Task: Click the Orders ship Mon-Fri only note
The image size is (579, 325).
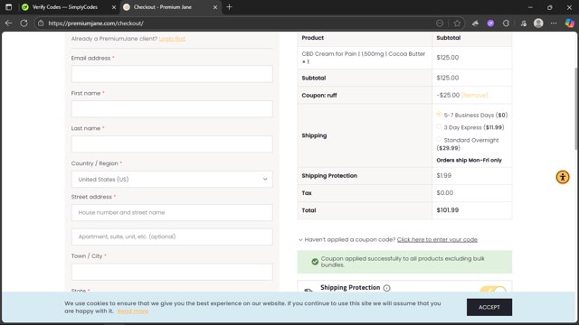Action: 469,161
